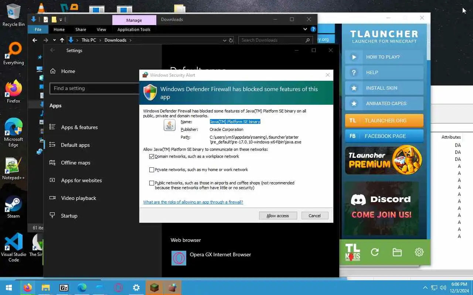Check Private networks checkbox
473x295 pixels.
[x=152, y=170]
